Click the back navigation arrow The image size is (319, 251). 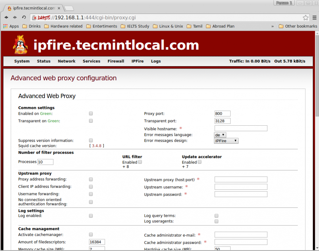[x=6, y=18]
